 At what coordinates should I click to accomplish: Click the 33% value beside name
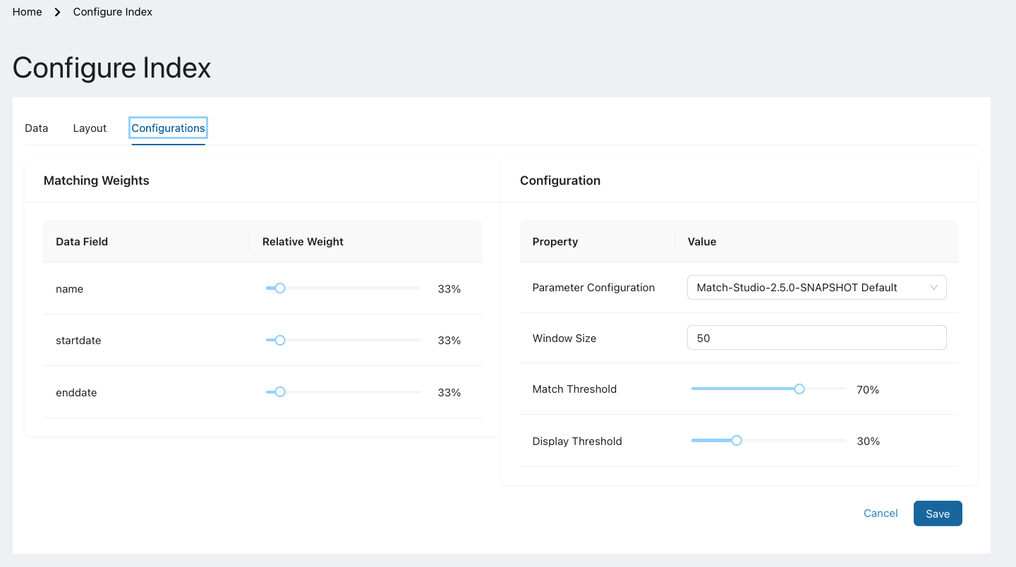(449, 288)
